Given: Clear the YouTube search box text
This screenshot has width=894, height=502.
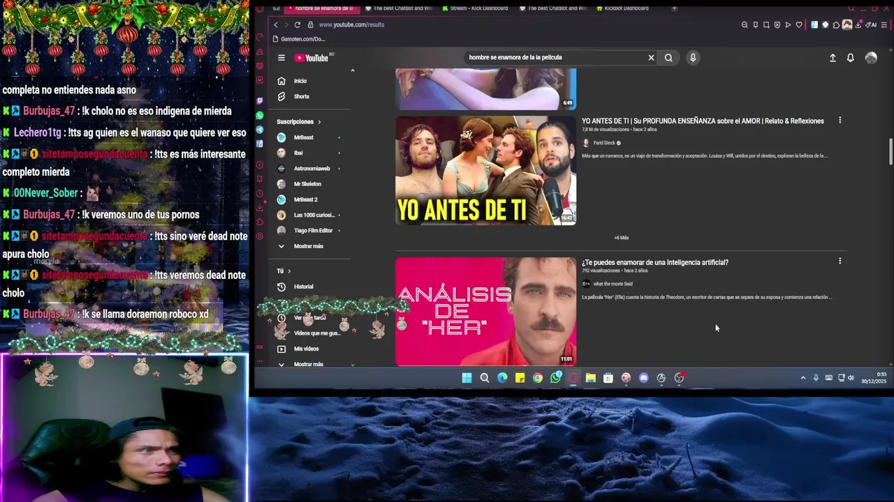Looking at the screenshot, I should [651, 58].
